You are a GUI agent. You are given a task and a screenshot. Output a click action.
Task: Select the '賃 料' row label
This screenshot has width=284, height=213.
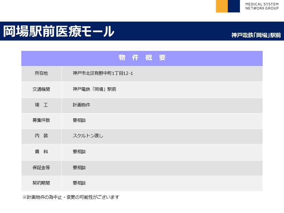(41, 151)
